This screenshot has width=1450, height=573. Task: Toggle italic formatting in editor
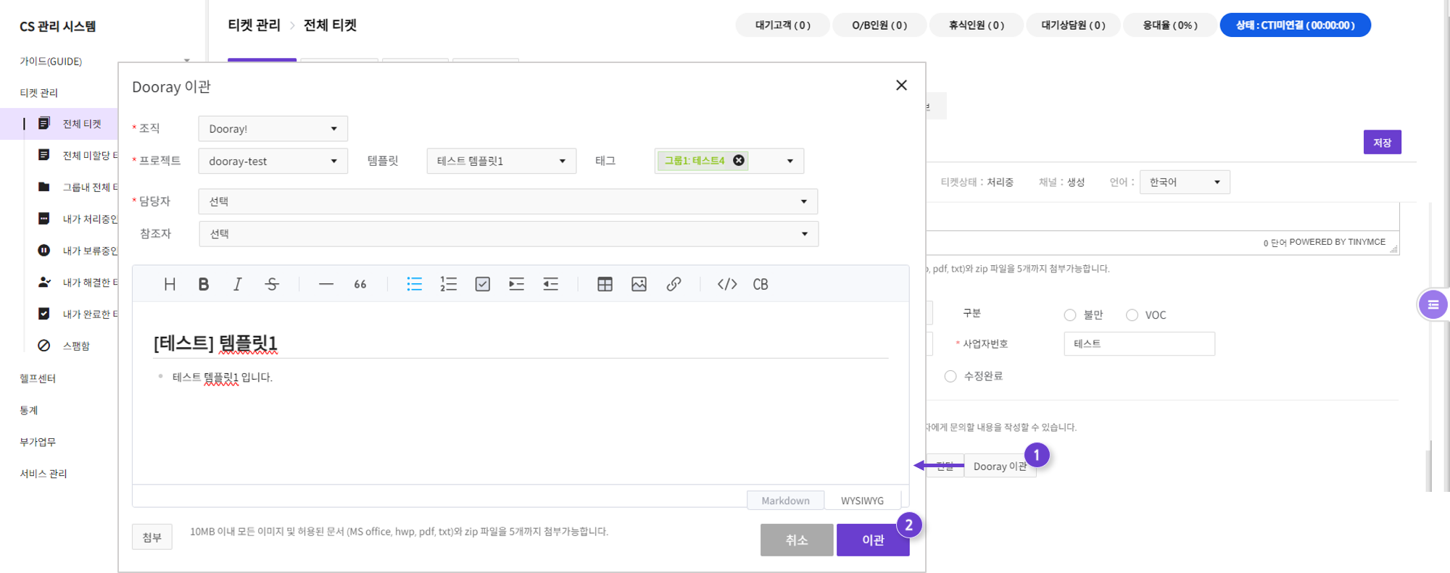click(237, 284)
